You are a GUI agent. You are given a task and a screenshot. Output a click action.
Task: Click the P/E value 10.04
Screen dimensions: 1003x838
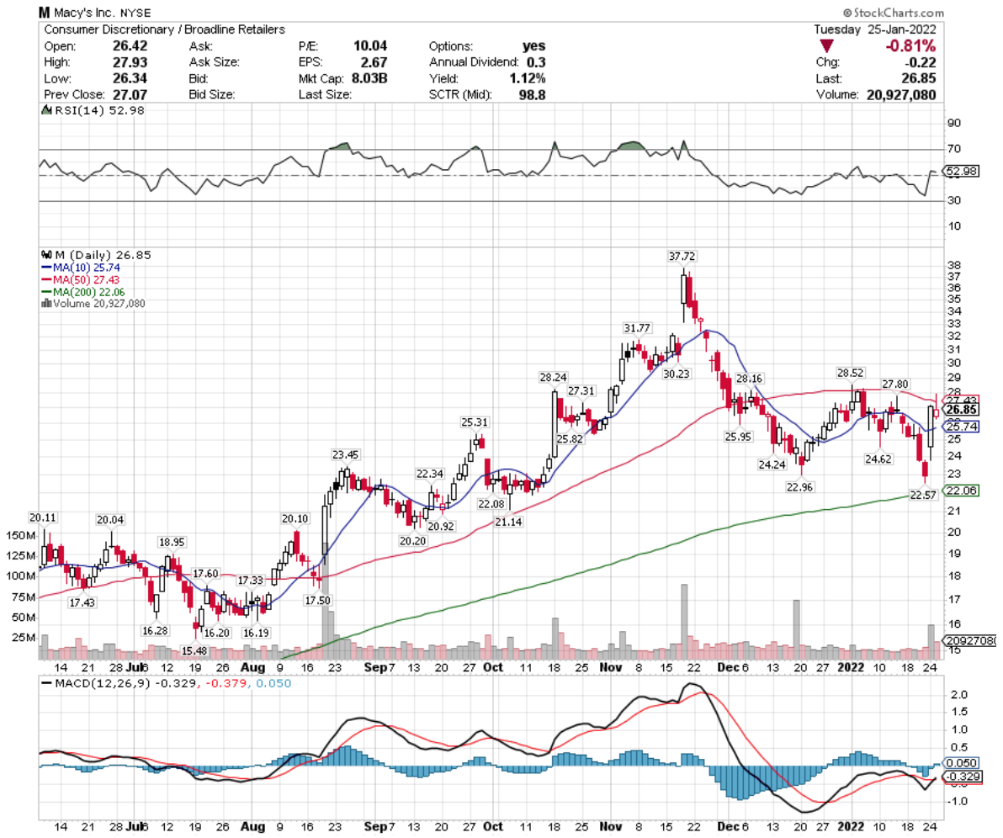click(370, 46)
